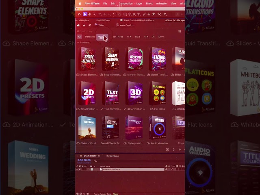Select the Rotation tool

(x=115, y=14)
